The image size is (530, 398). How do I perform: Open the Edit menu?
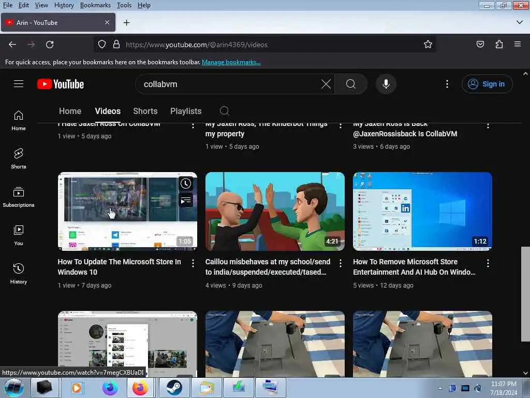[23, 5]
